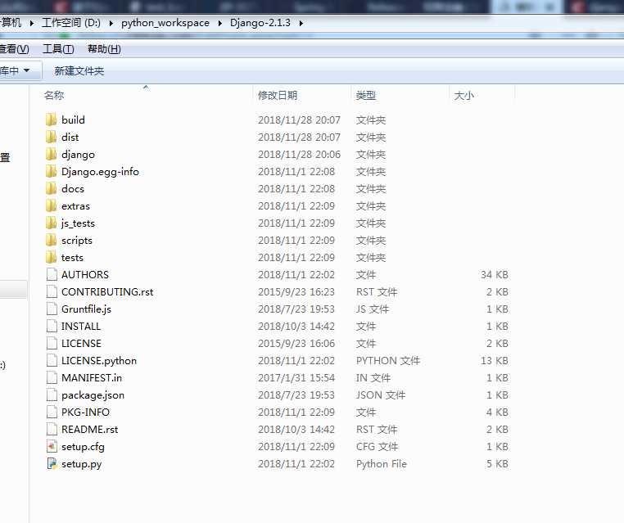Select the Gruntfile.js file icon
The image size is (624, 523).
click(x=52, y=309)
